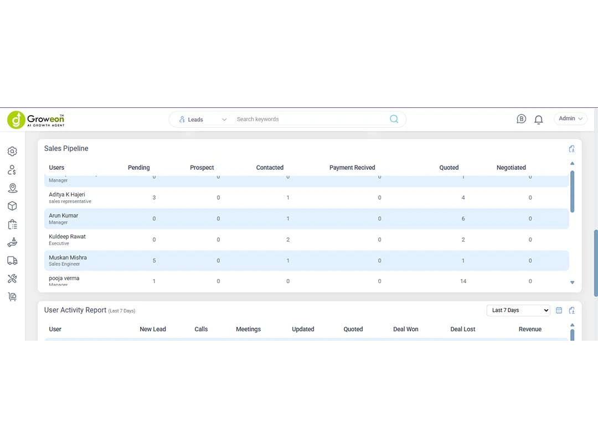
Task: Select the Aditya K Hajeri row
Action: (x=66, y=197)
